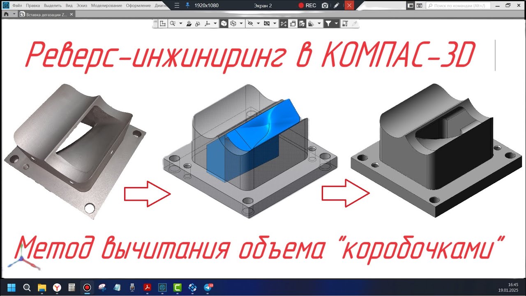Image resolution: width=526 pixels, height=296 pixels.
Task: Click the recorder pin icon
Action: pos(188,5)
